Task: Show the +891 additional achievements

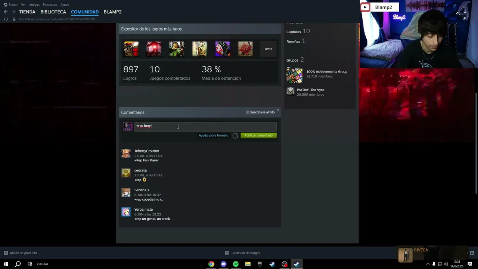Action: point(268,49)
